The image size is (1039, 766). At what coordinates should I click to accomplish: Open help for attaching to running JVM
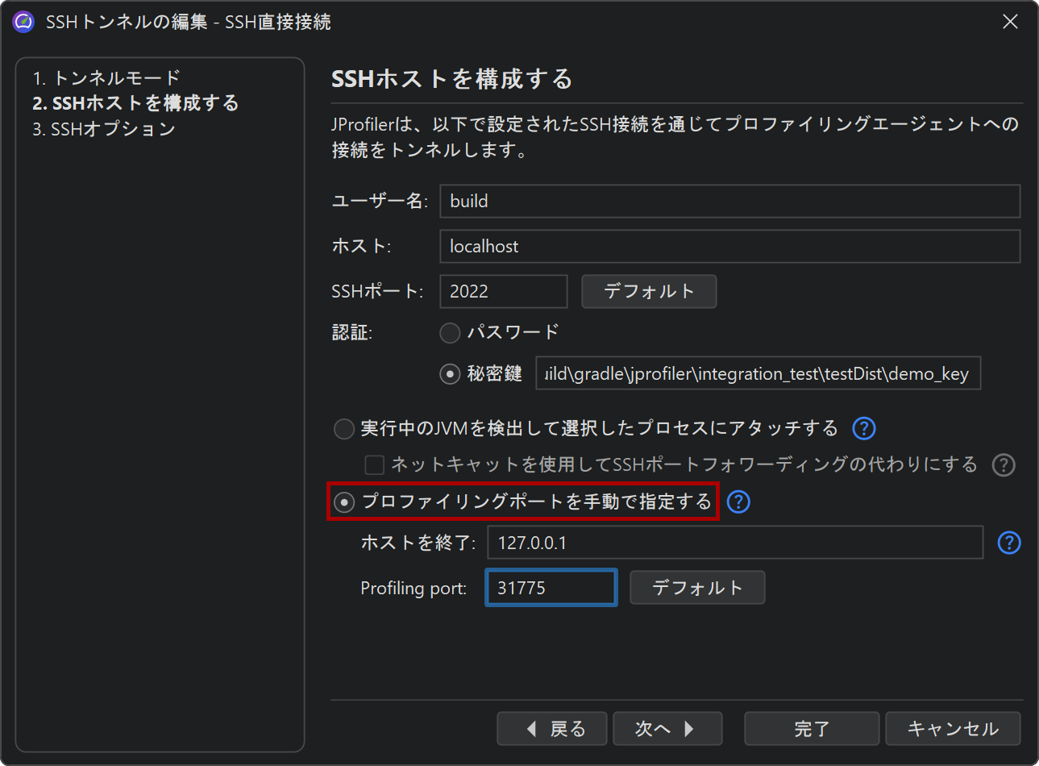point(864,428)
